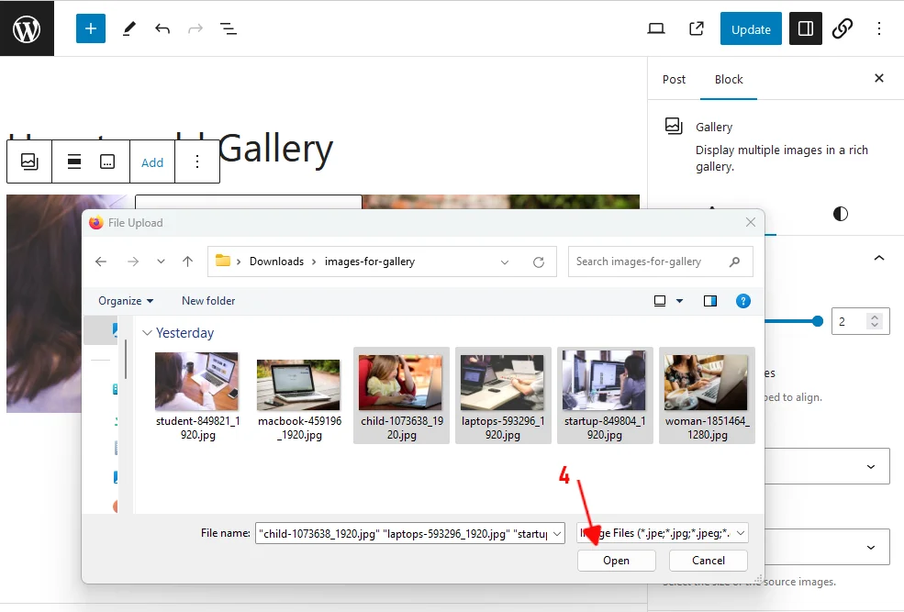904x612 pixels.
Task: Collapse the Yesterday file group
Action: [x=147, y=333]
